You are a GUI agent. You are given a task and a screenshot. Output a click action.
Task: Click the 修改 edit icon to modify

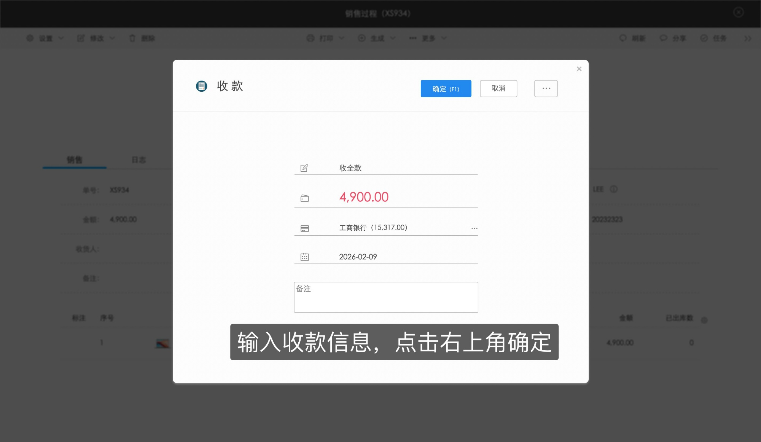tap(81, 38)
